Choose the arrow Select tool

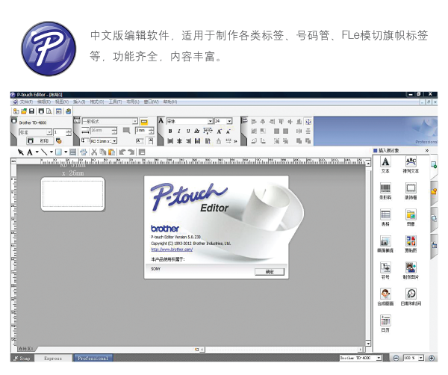(x=21, y=152)
